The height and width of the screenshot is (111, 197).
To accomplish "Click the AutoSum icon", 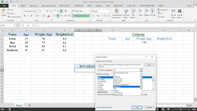I will (x=159, y=10).
